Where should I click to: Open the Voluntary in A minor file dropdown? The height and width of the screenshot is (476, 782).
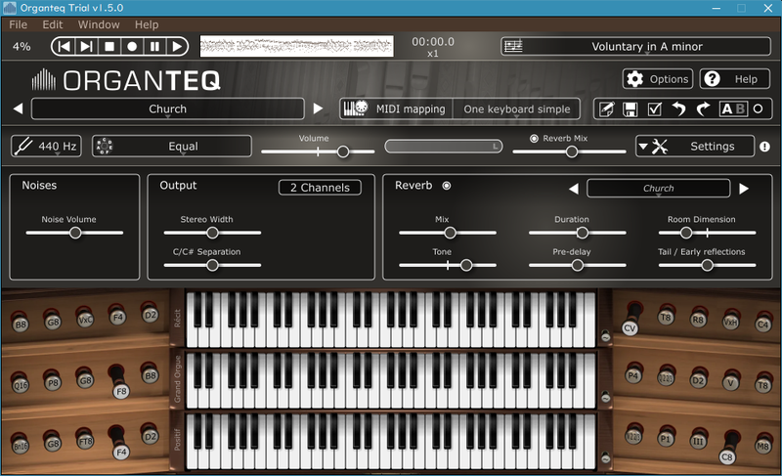pos(636,46)
